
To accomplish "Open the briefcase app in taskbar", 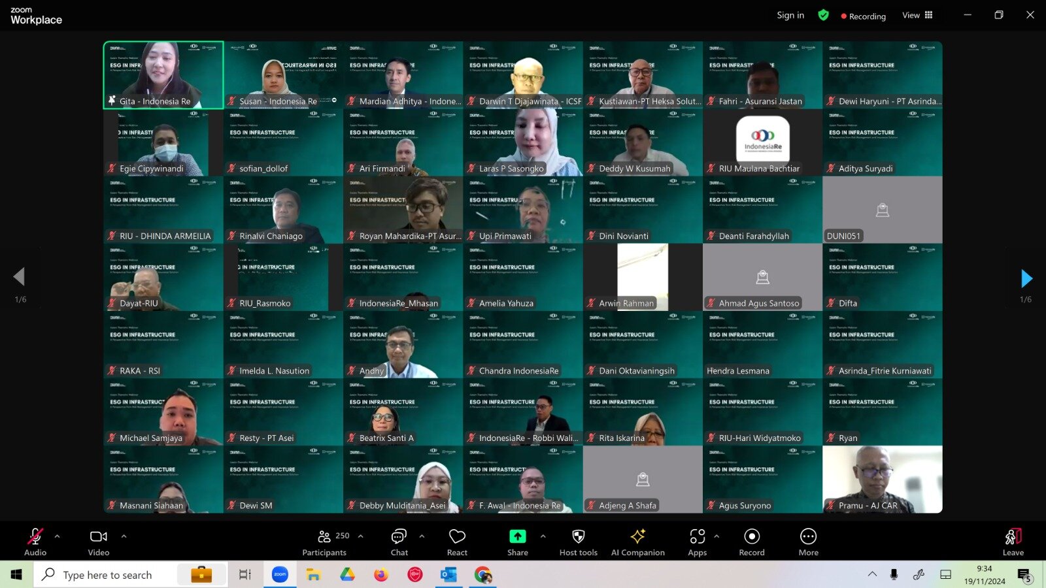I will 201,574.
